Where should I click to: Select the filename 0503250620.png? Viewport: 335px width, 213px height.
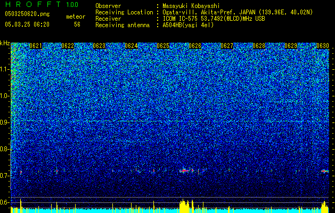pos(27,14)
